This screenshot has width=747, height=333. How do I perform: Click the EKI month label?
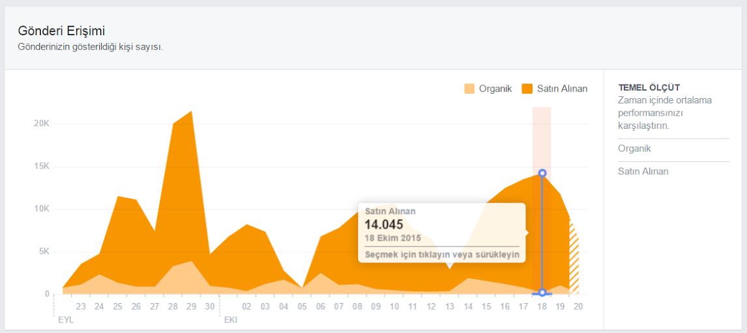point(231,320)
